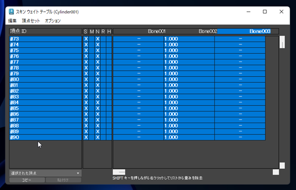This screenshot has width=296, height=190.
Task: Select vertex row #84
Action: pyautogui.click(x=45, y=102)
